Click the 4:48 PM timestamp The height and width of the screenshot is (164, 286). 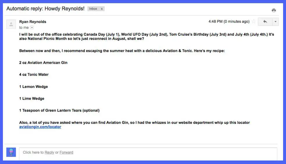229,21
